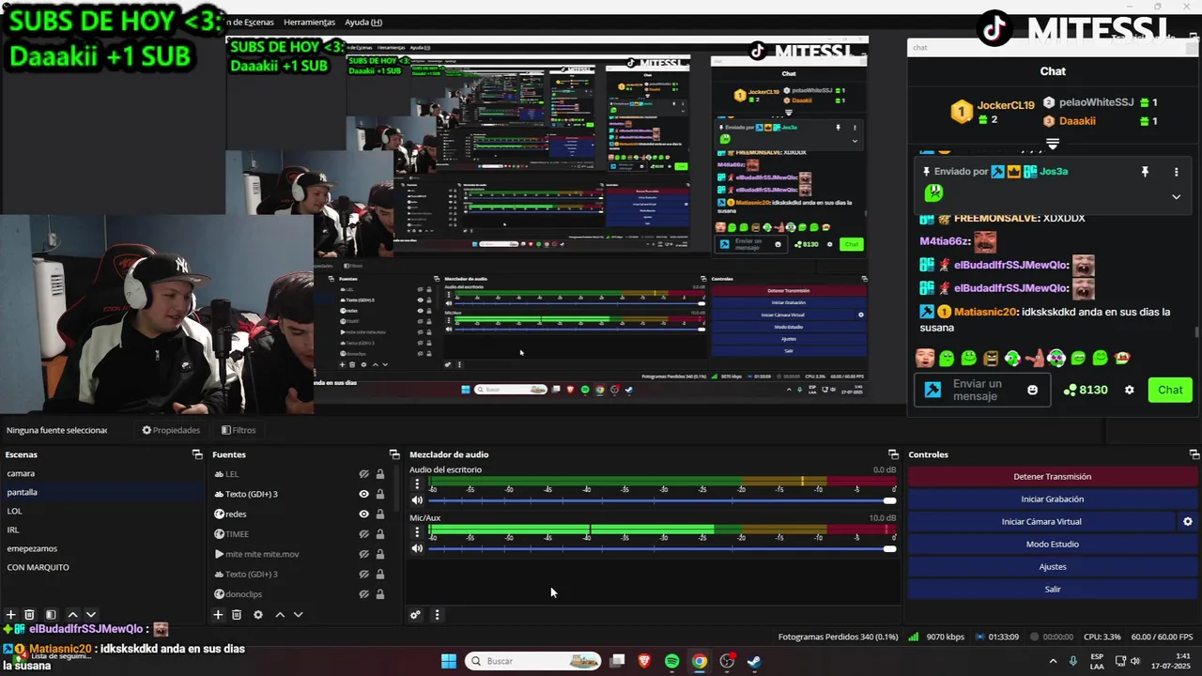This screenshot has width=1202, height=676.
Task: Show the donoclips source
Action: pos(364,594)
